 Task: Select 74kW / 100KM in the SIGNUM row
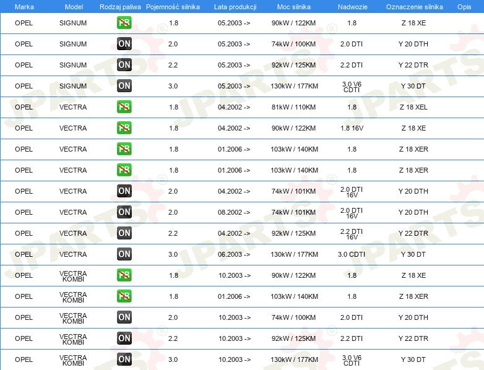click(293, 44)
